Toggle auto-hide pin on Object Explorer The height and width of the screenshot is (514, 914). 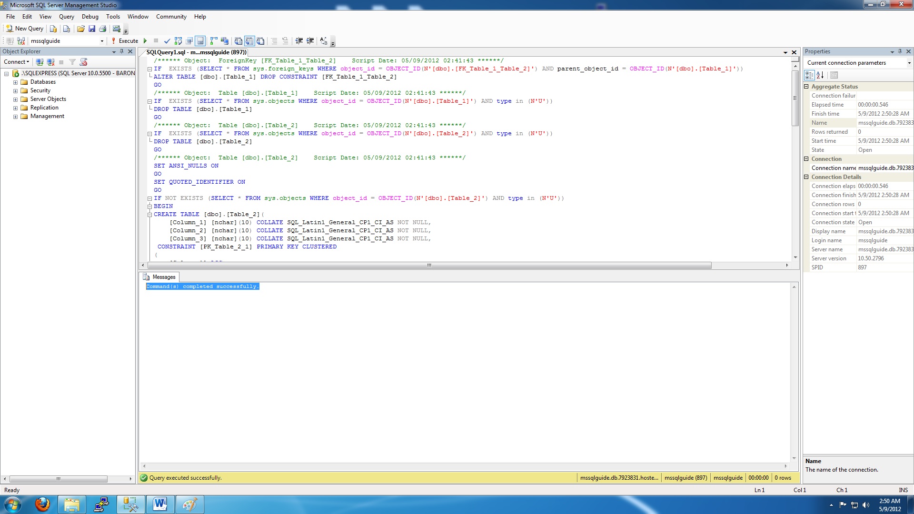tap(122, 51)
